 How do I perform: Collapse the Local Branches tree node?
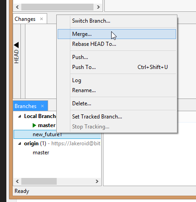tap(20, 116)
